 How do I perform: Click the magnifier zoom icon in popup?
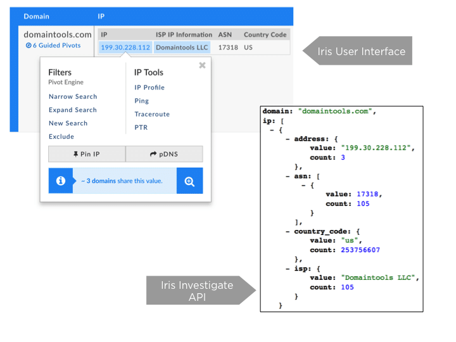pyautogui.click(x=189, y=181)
